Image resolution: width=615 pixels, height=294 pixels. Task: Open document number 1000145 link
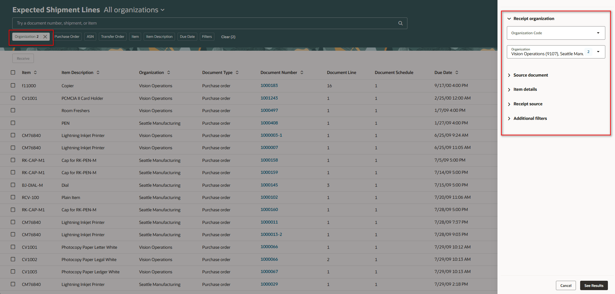click(269, 185)
